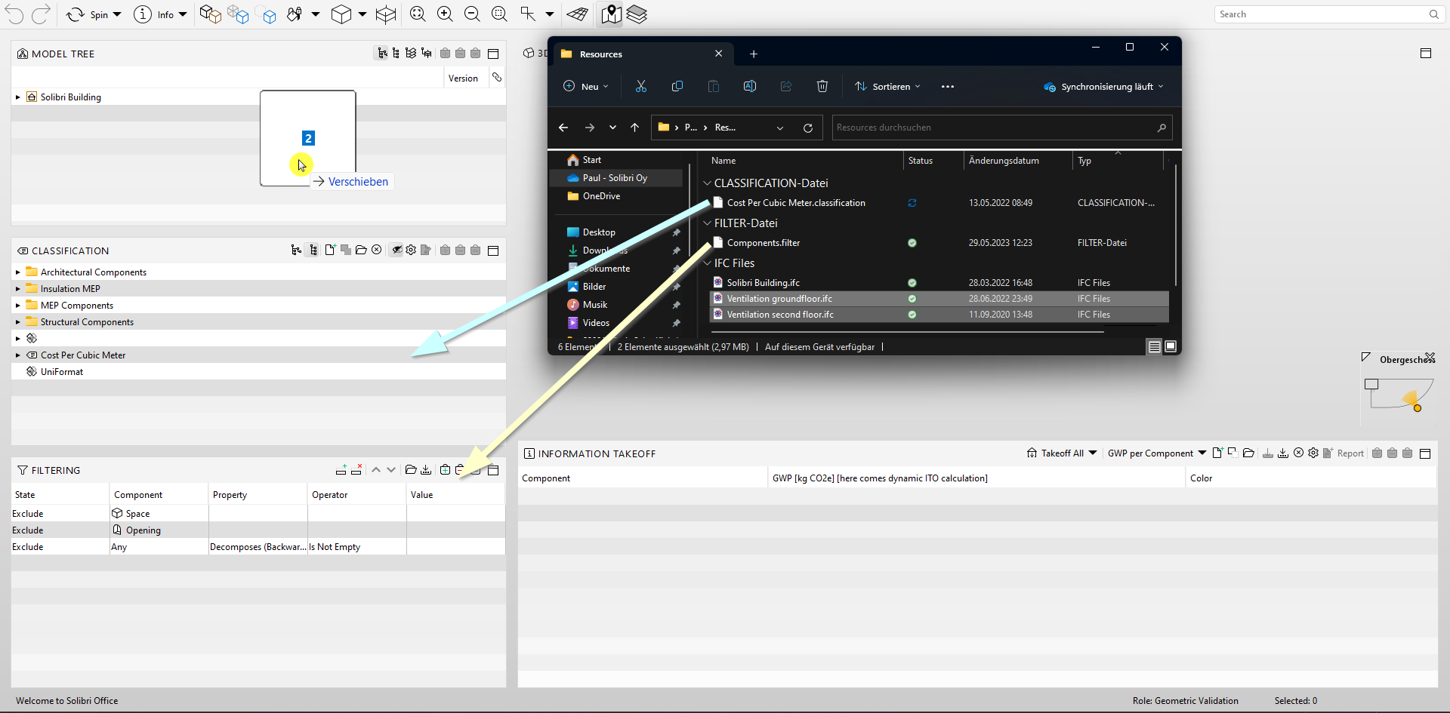
Task: Toggle the list hierarchy view in Classification
Action: point(313,250)
